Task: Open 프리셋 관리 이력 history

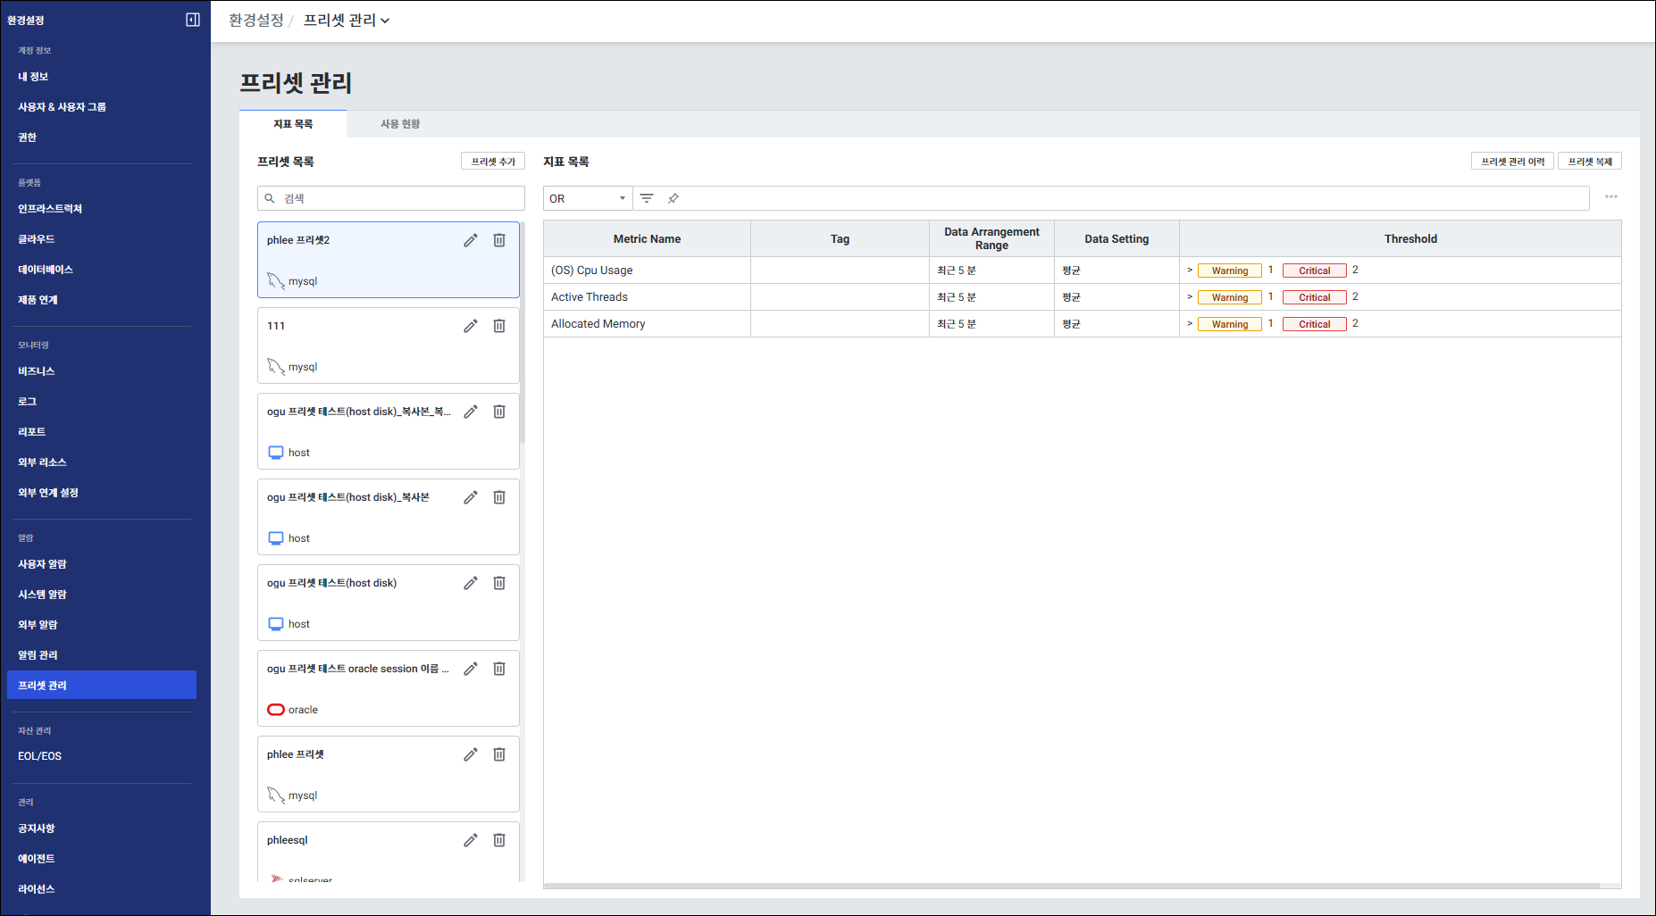Action: pos(1512,162)
